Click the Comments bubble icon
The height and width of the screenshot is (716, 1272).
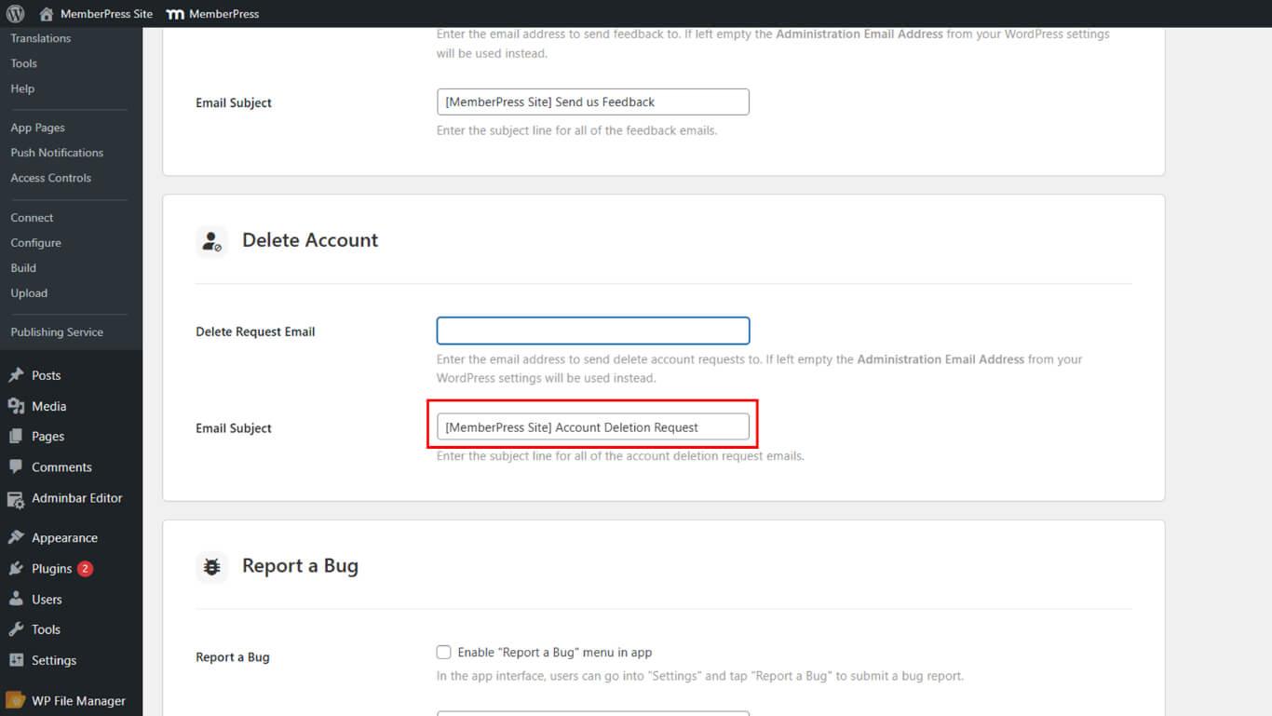click(16, 466)
